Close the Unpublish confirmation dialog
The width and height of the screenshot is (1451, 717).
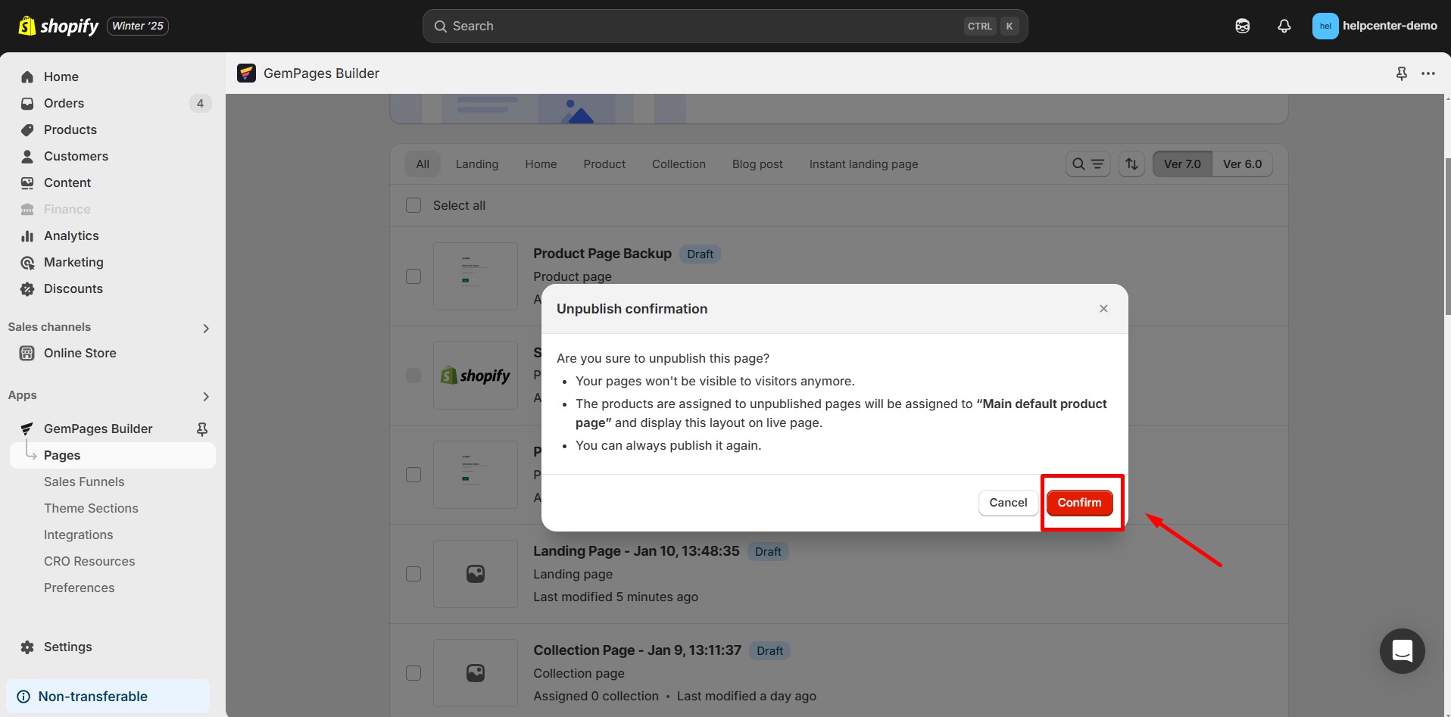pyautogui.click(x=1103, y=309)
